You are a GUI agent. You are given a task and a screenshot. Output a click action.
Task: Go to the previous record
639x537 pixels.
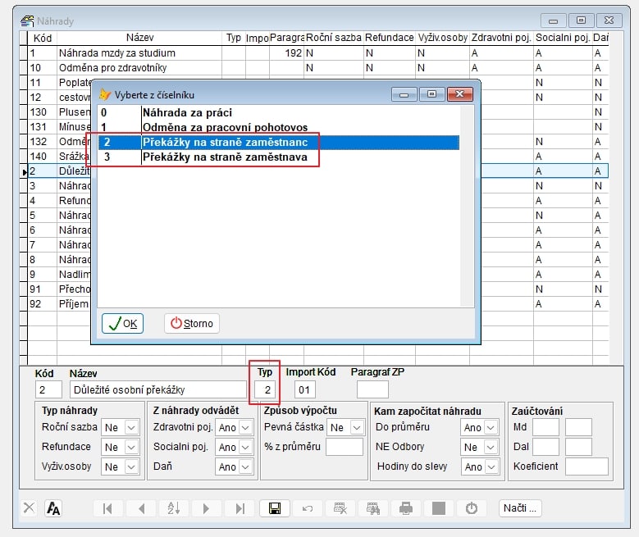click(x=141, y=508)
